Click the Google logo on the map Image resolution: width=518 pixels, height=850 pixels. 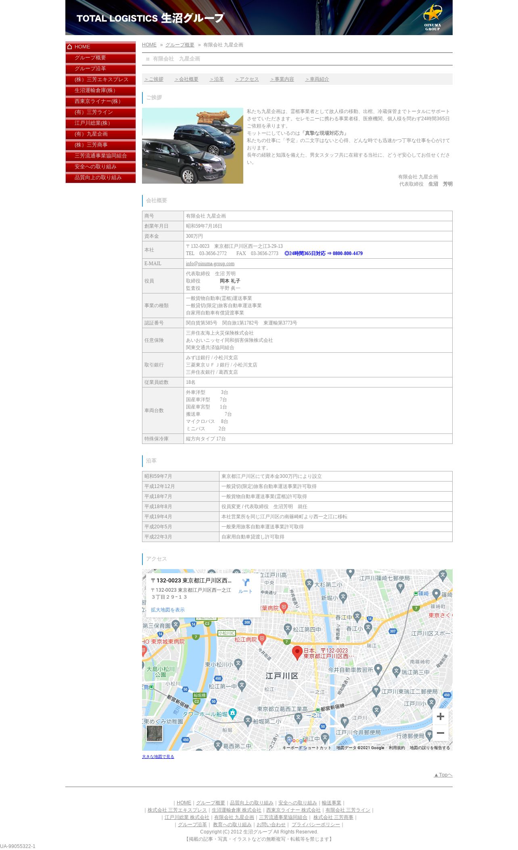(x=297, y=740)
